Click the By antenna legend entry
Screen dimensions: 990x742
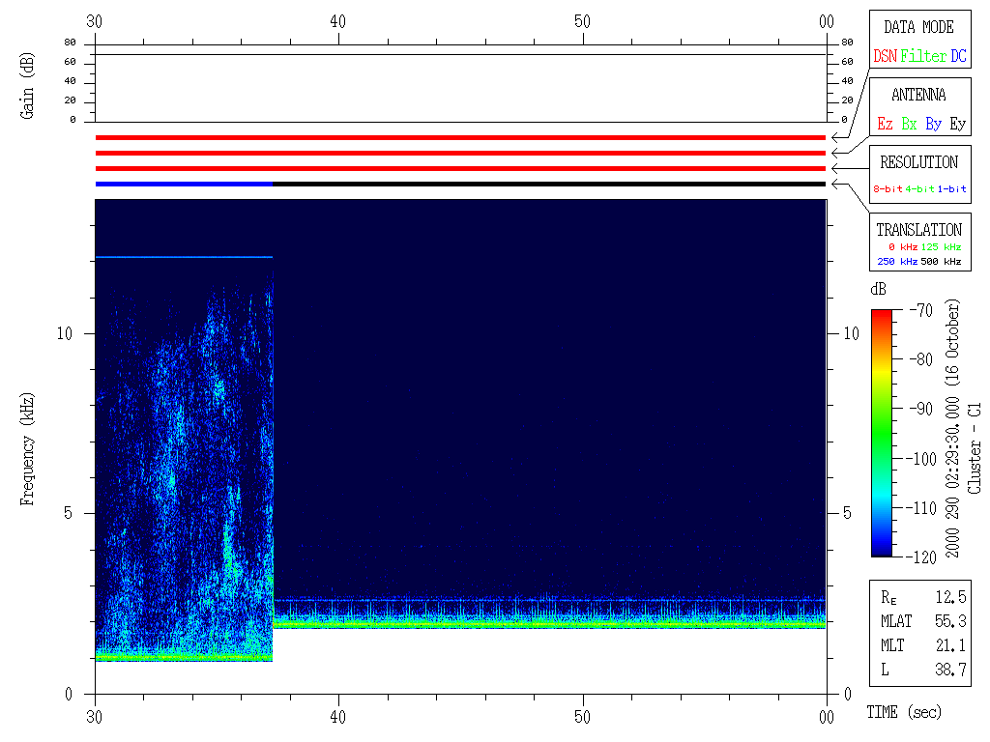point(933,125)
